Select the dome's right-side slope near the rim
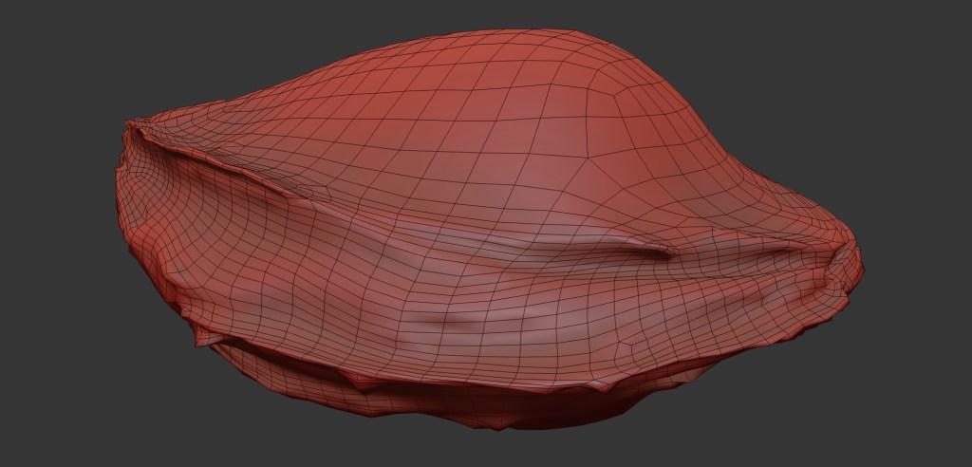972x467 pixels. click(x=721, y=180)
